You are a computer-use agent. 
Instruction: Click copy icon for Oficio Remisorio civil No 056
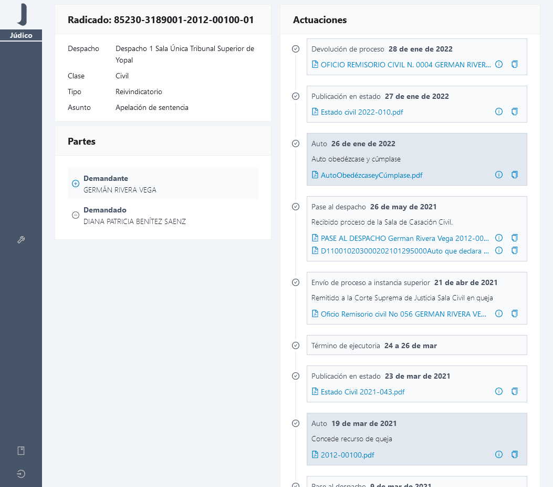point(515,313)
